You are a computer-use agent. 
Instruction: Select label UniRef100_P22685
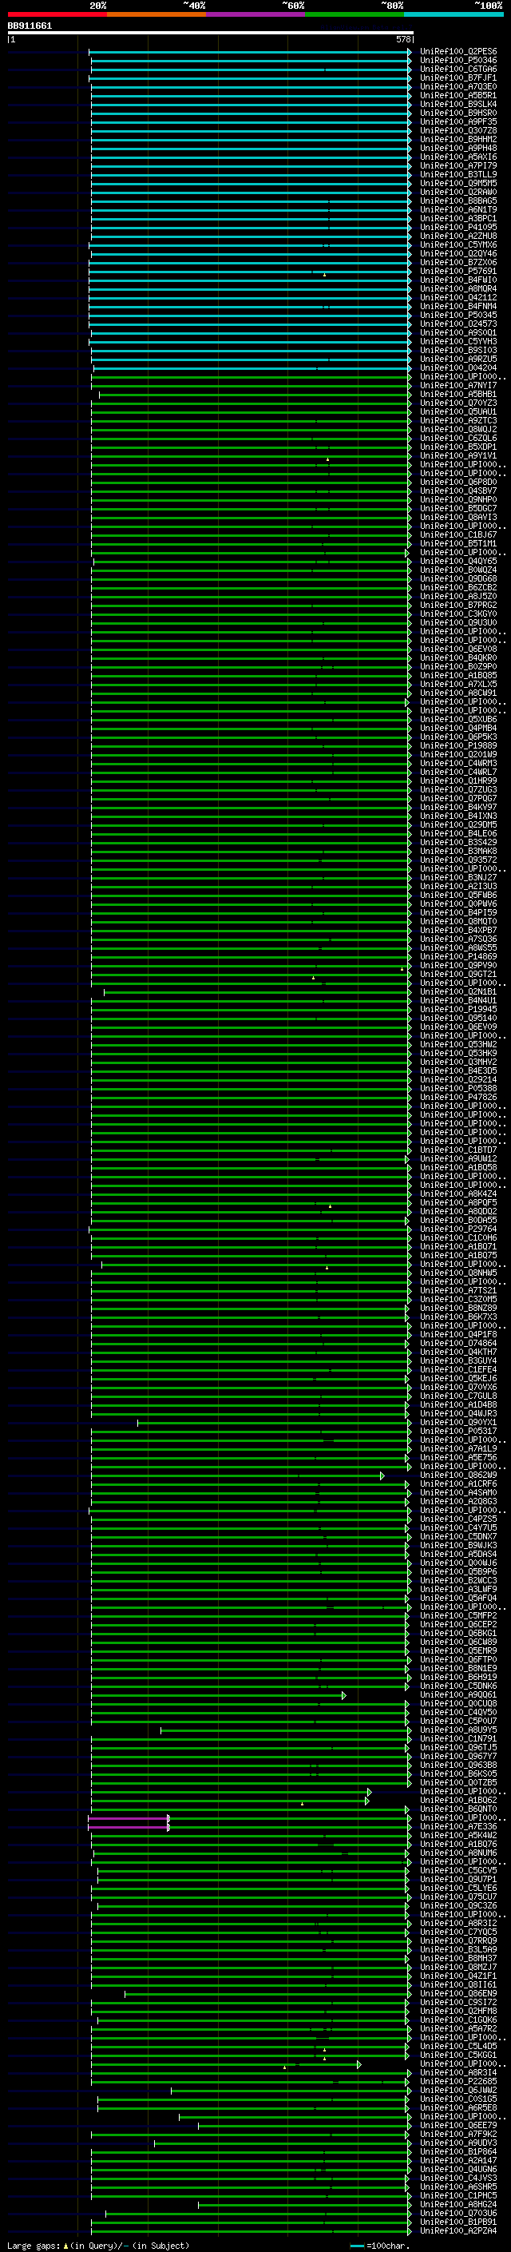pos(458,2081)
